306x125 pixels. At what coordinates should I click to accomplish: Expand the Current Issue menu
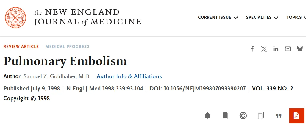[218, 18]
